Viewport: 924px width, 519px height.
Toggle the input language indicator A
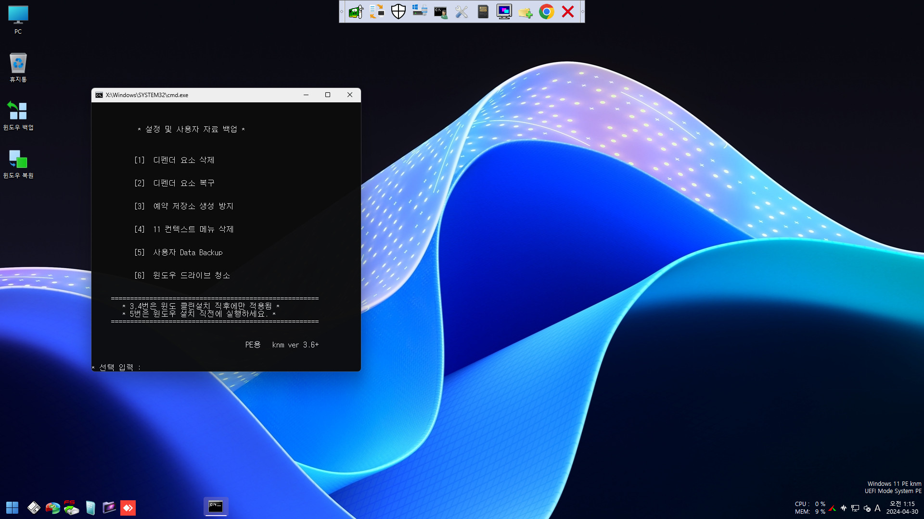click(877, 508)
